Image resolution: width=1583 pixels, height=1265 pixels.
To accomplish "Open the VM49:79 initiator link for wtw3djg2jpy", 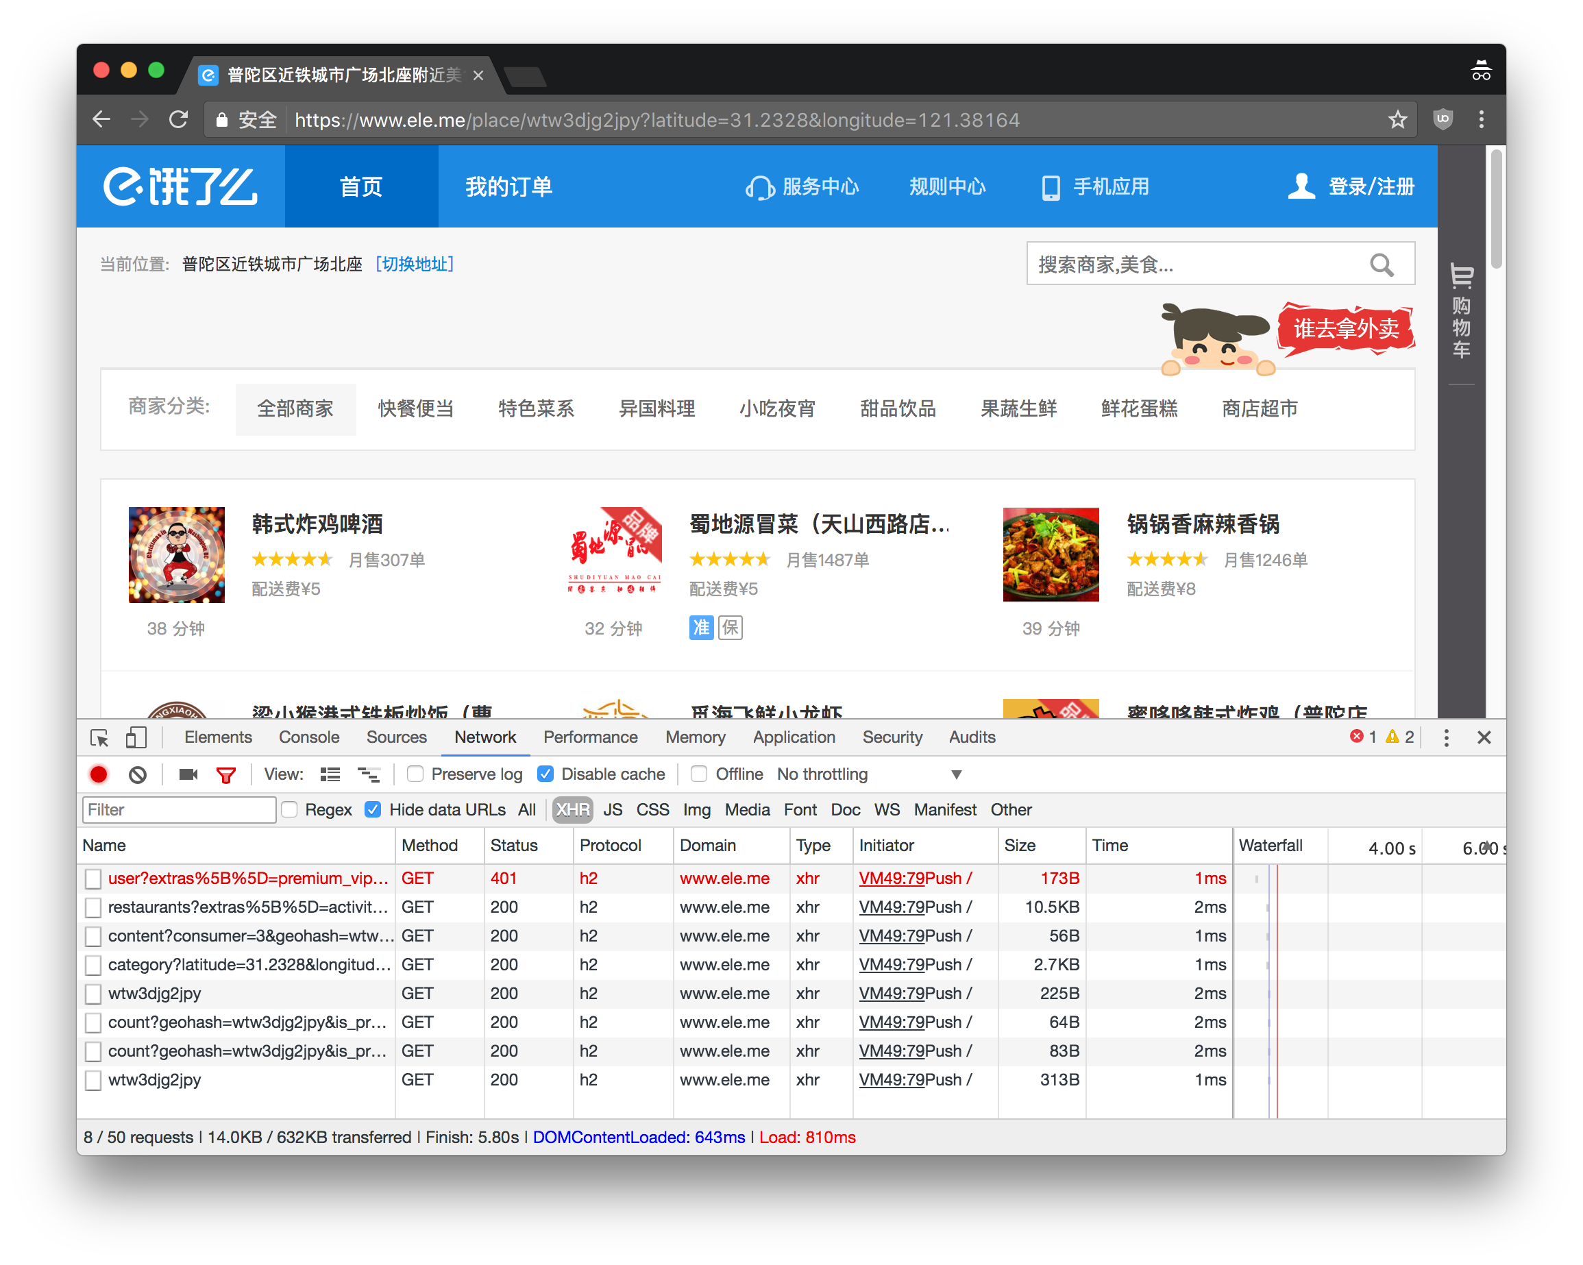I will [892, 994].
